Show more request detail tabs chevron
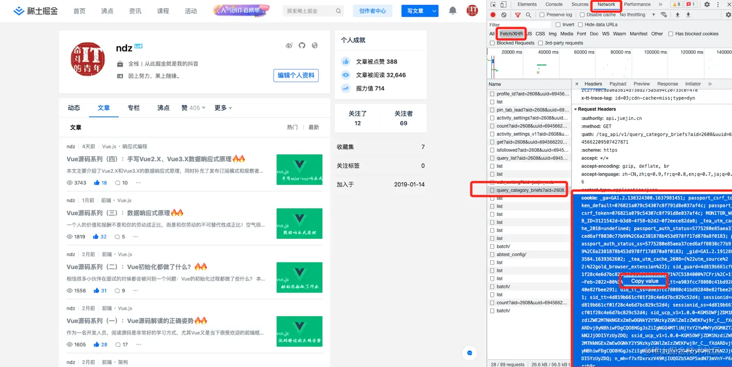 click(710, 84)
